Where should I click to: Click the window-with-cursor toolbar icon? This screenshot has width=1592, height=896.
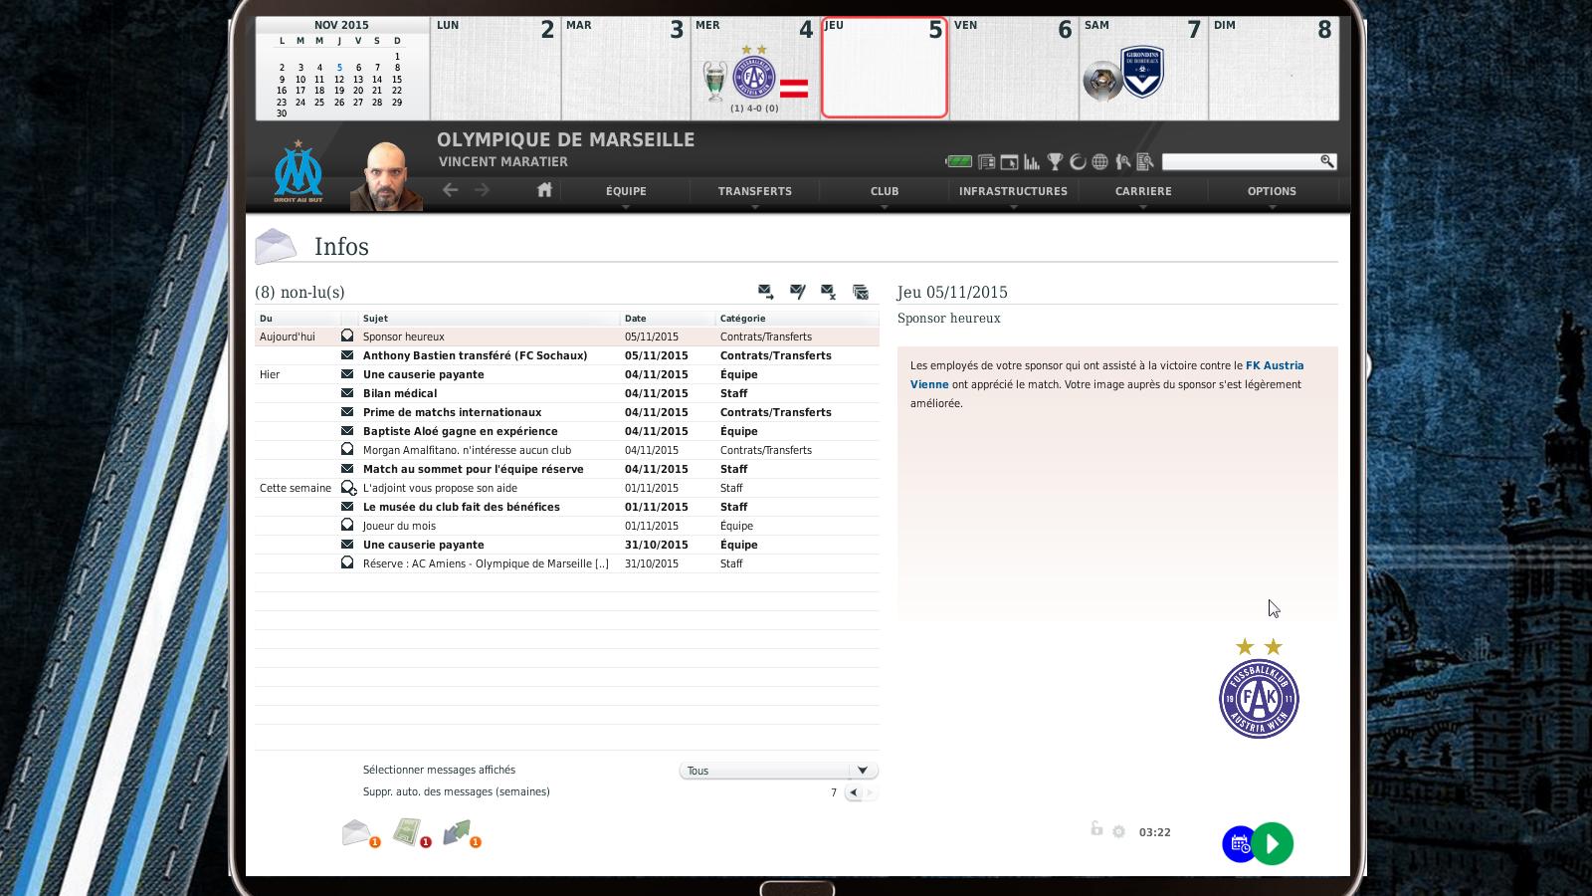tap(1009, 161)
